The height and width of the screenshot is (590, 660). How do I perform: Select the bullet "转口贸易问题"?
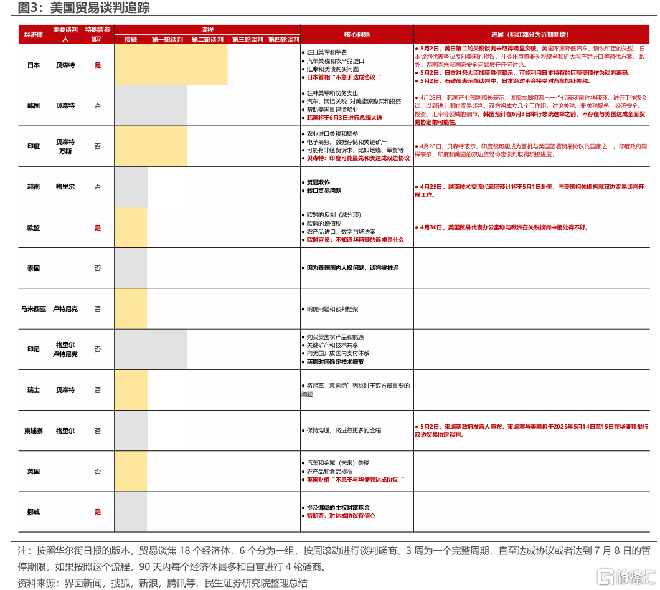tap(321, 191)
